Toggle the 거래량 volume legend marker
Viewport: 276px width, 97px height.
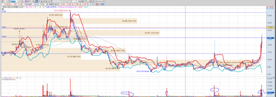[2, 78]
